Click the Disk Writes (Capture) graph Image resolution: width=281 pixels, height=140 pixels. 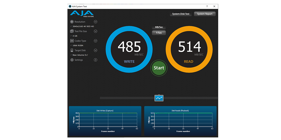105,120
